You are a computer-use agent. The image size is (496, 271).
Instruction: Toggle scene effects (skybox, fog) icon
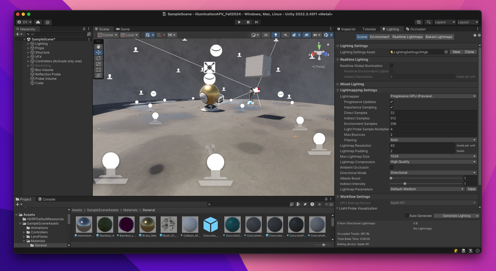(294, 35)
